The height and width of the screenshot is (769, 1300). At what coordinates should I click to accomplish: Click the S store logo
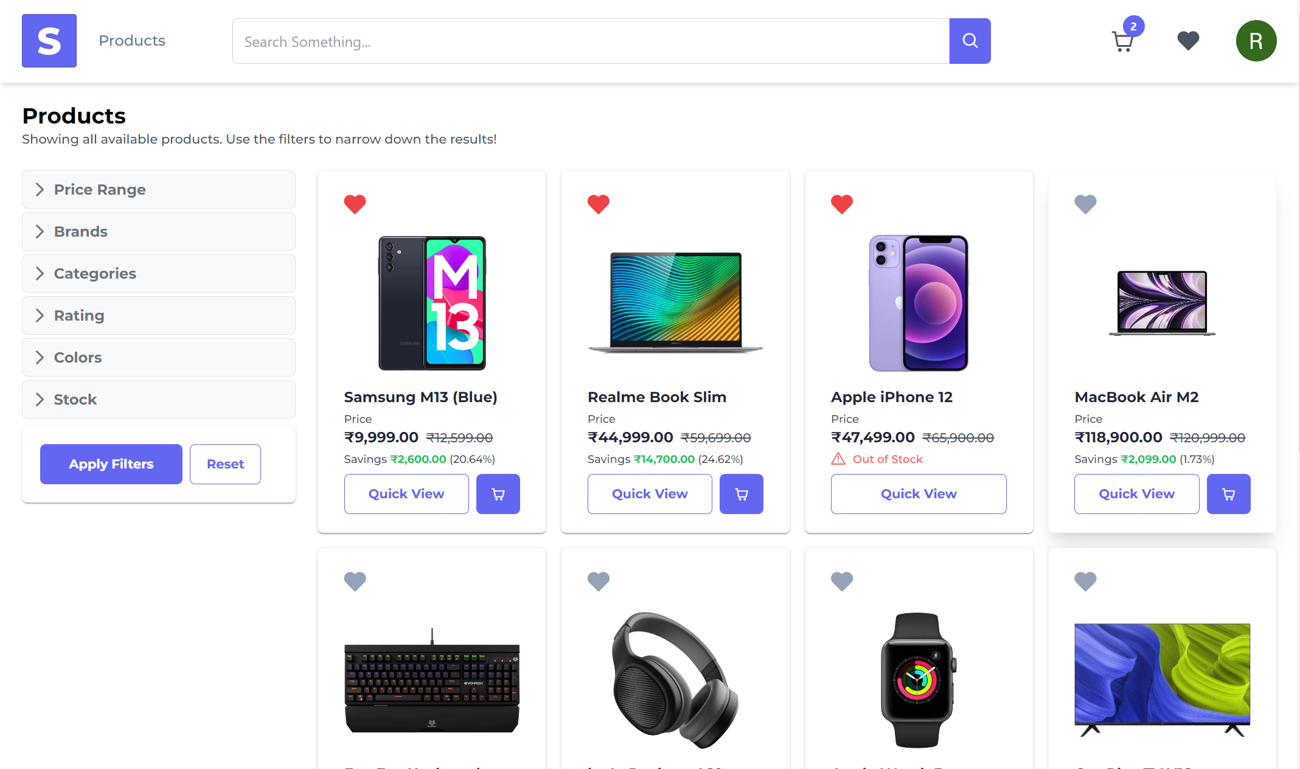[x=49, y=41]
